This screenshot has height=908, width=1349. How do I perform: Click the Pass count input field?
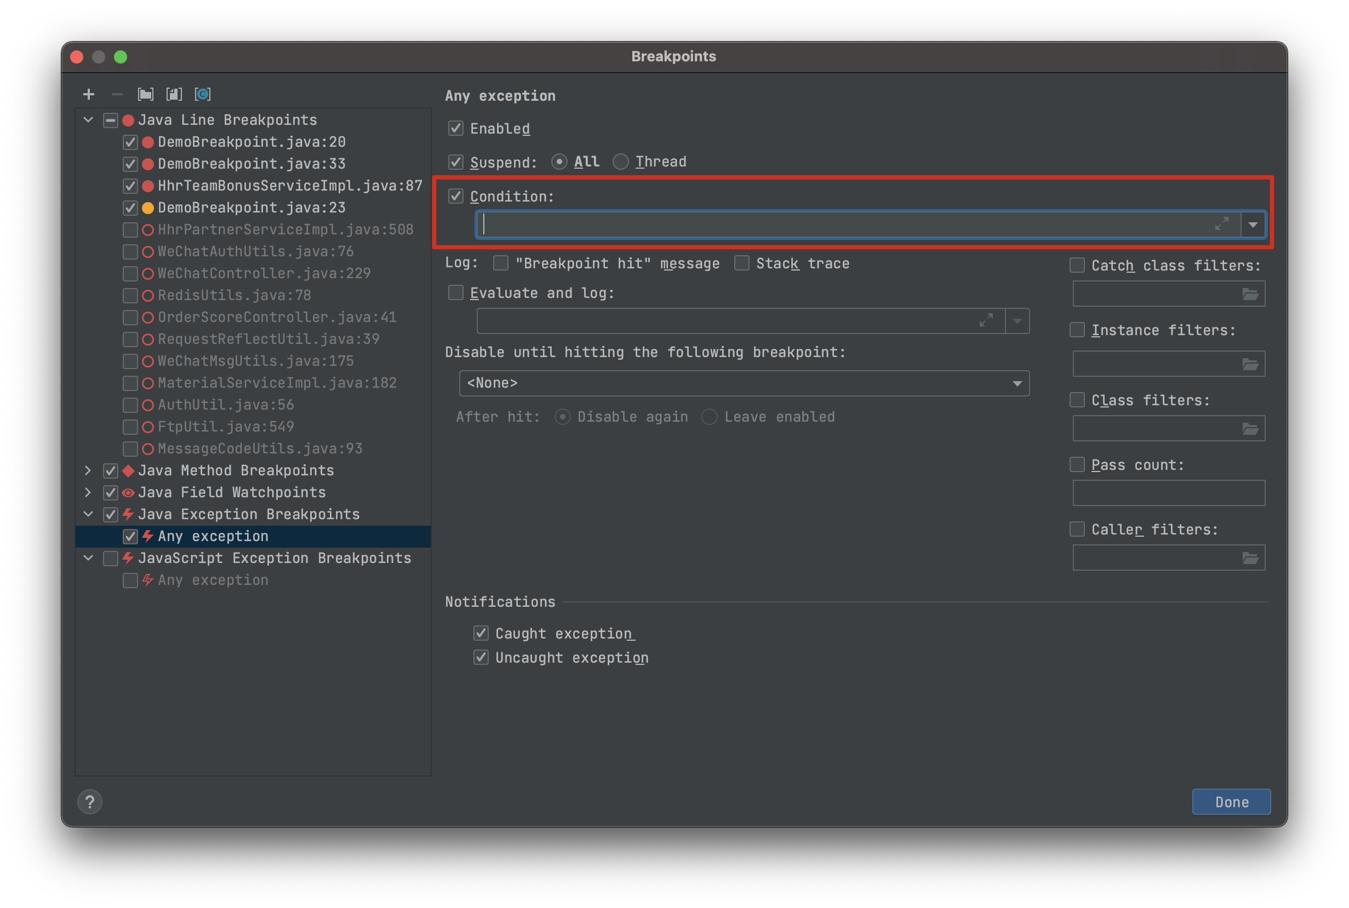(1168, 493)
